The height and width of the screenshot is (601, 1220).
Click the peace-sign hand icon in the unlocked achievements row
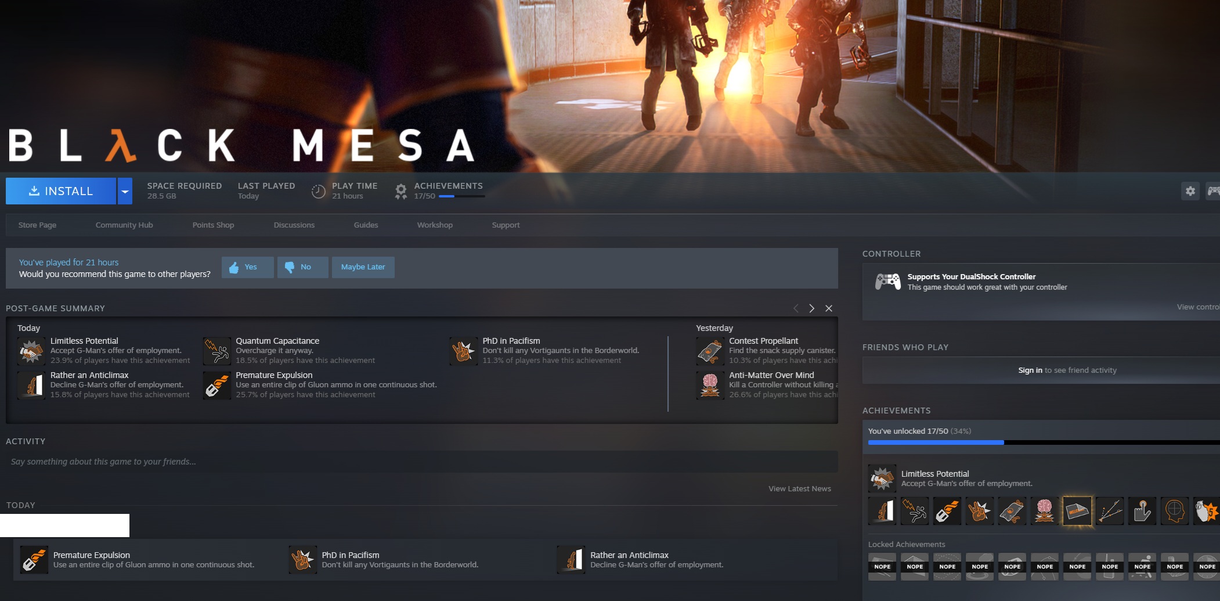(x=980, y=511)
